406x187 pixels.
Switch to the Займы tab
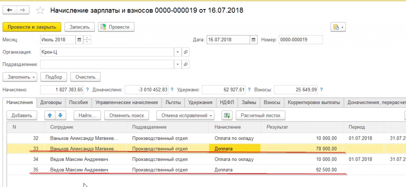click(x=249, y=102)
